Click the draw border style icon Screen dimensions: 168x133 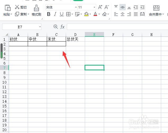77,14
